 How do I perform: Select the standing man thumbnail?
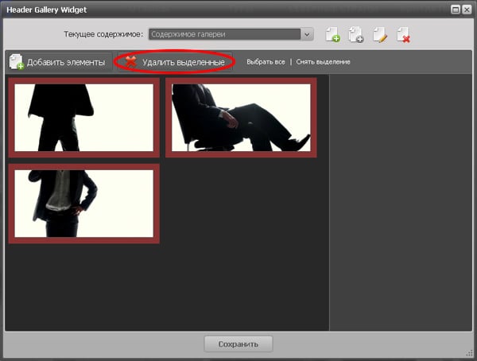tap(84, 117)
